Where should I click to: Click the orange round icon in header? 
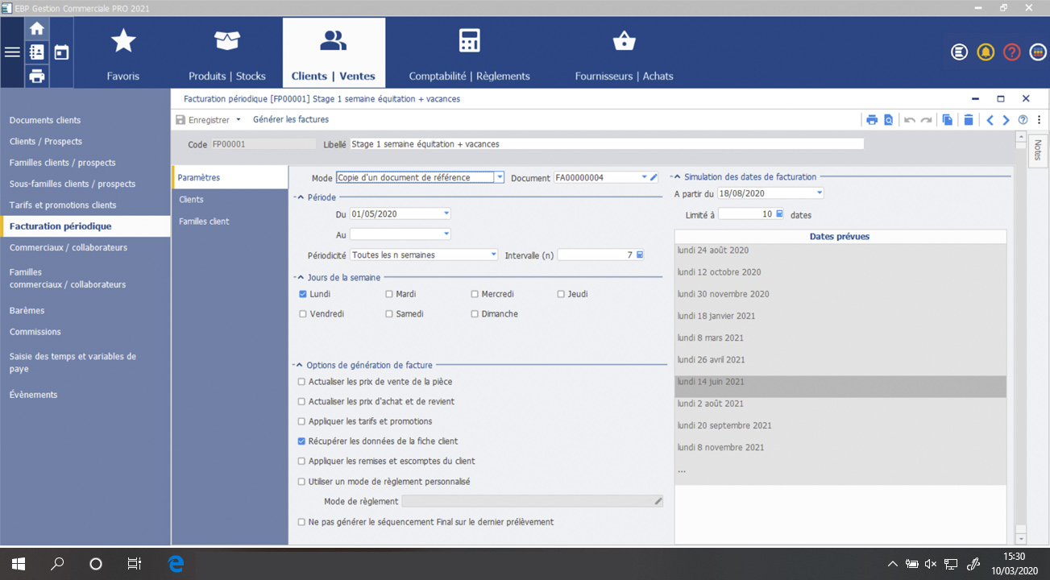tap(1038, 52)
